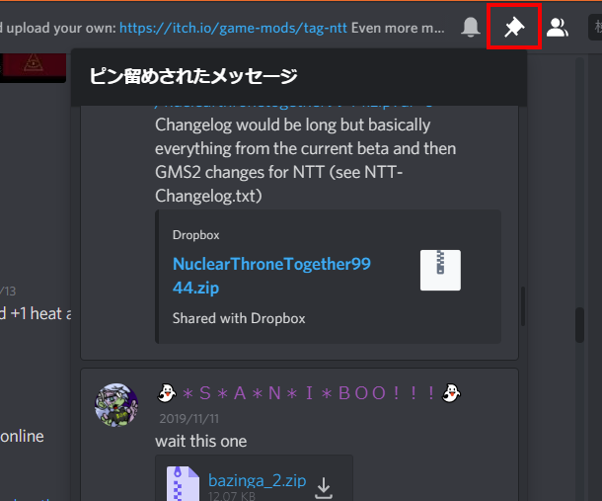Toggle the member list icon
Screen dimensions: 602x501
point(558,28)
